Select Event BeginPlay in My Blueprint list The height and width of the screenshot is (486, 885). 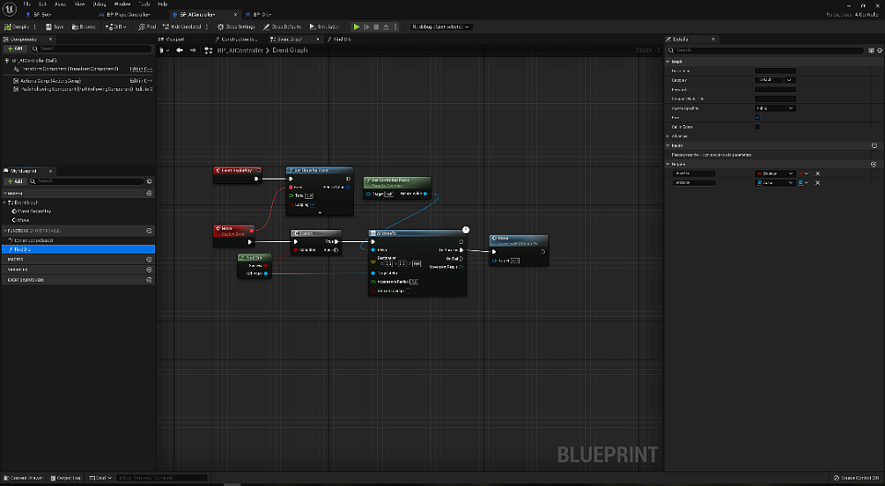[x=33, y=211]
